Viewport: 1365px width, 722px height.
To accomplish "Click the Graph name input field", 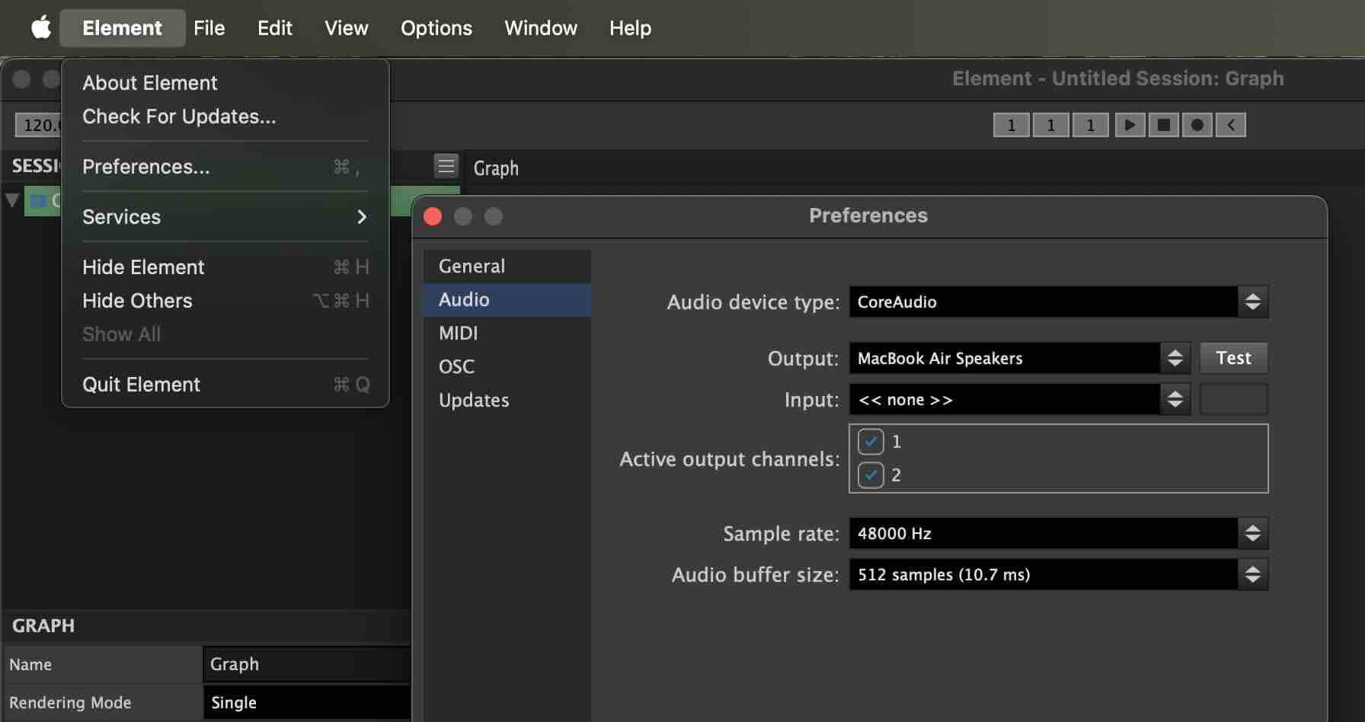I will point(306,664).
